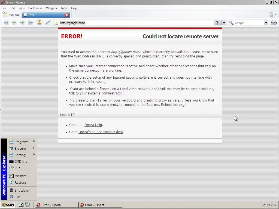Open Run... from Start menu
This screenshot has height=209, width=279.
coord(22,168)
